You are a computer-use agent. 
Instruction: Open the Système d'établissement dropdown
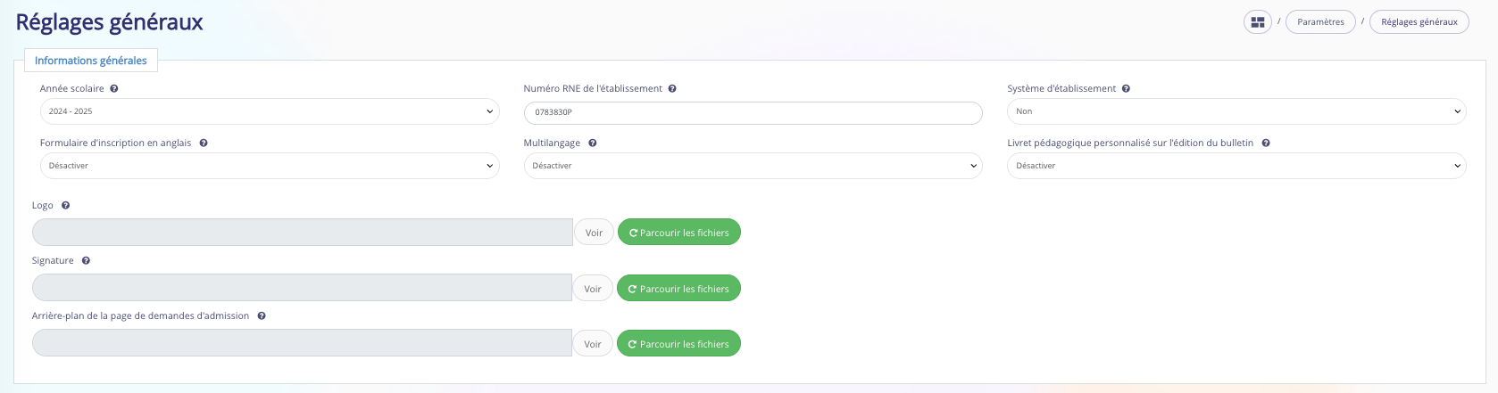click(x=1236, y=111)
